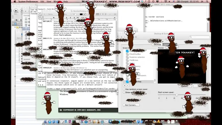The height and width of the screenshot is (125, 222).
Task: Click the 2005.11.11 version date
Action: pos(47,38)
